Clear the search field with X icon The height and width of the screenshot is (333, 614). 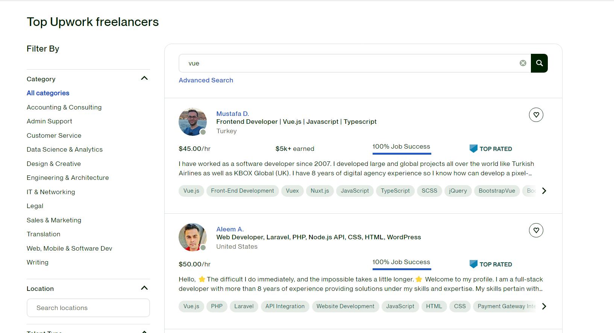pyautogui.click(x=523, y=63)
